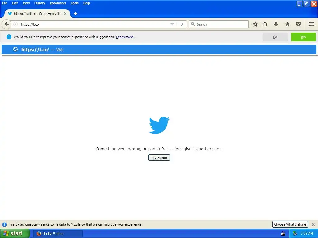
Task: Open the hamburger menu
Action: coord(311,24)
